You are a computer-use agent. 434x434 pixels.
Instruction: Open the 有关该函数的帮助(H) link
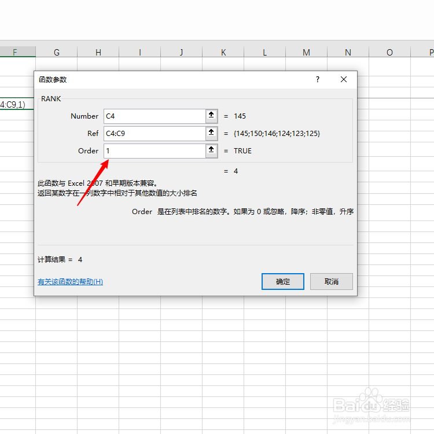point(70,282)
